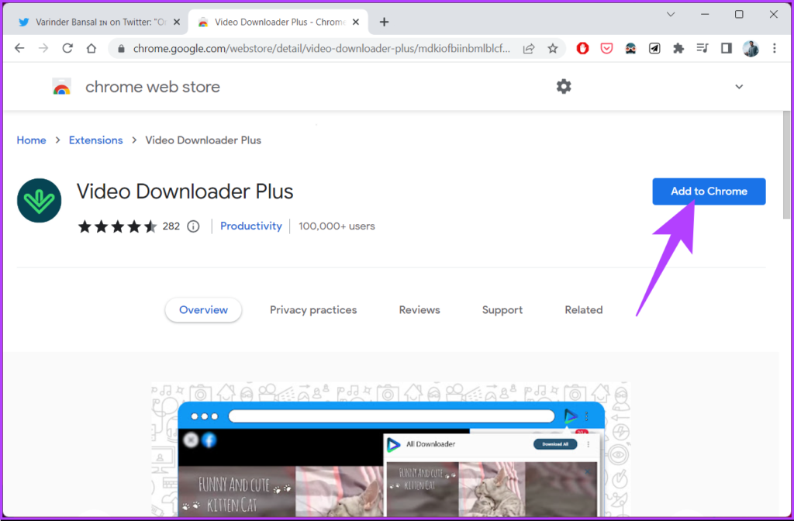
Task: Click the browser forward arrow
Action: click(43, 48)
